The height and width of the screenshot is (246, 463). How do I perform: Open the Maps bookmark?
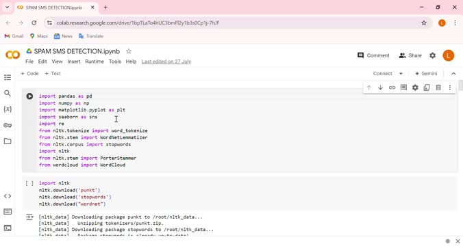[x=38, y=36]
